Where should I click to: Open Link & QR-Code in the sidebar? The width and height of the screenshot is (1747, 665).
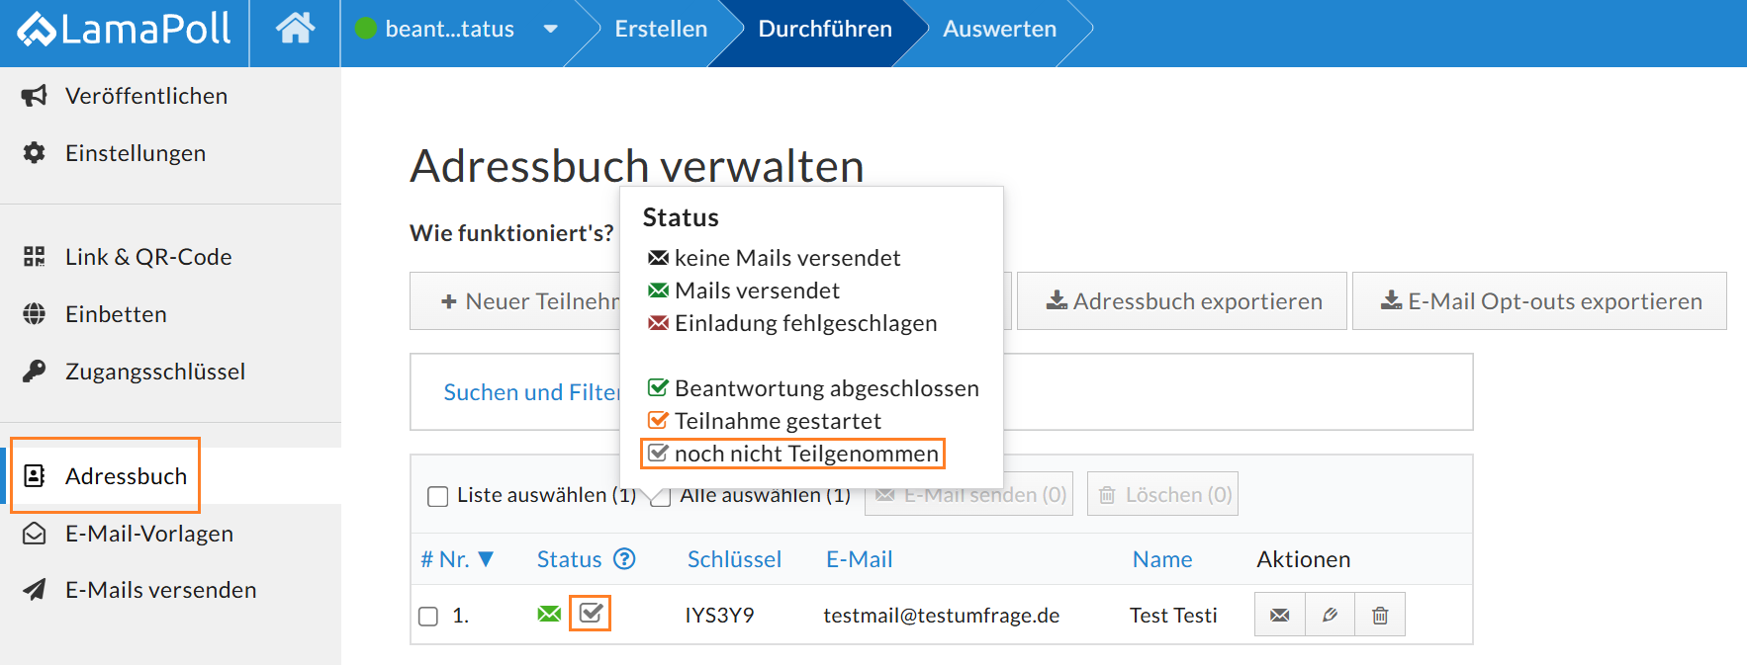pyautogui.click(x=148, y=257)
